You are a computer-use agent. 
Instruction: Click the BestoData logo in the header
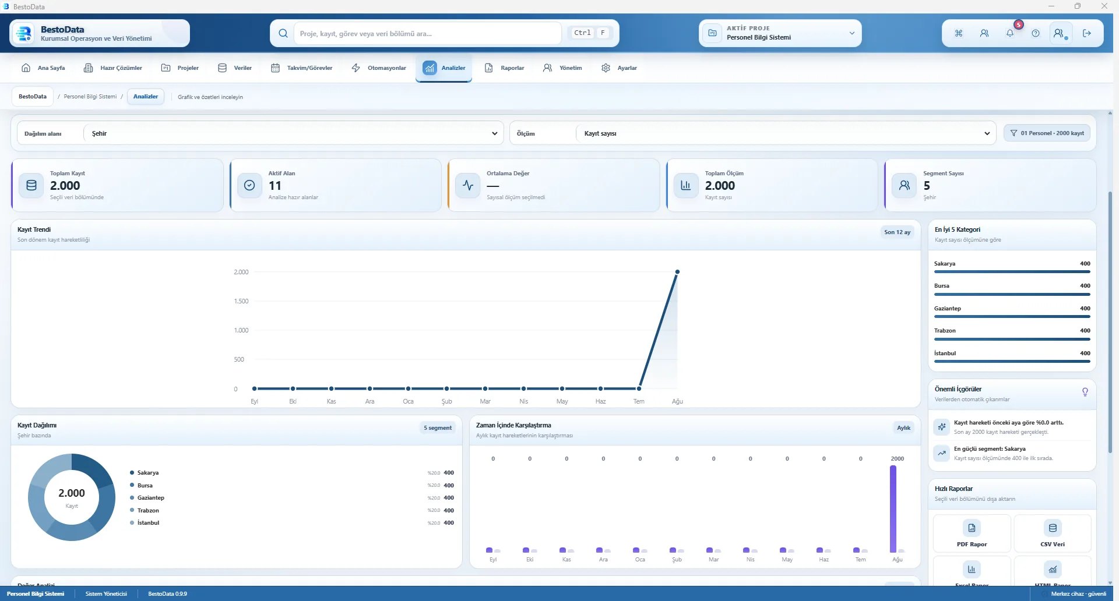coord(24,33)
